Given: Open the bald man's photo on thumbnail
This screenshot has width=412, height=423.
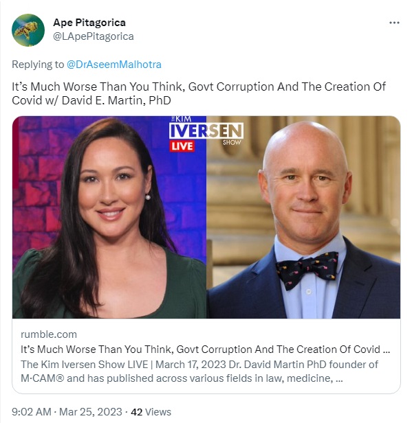Looking at the screenshot, I should coord(303,217).
